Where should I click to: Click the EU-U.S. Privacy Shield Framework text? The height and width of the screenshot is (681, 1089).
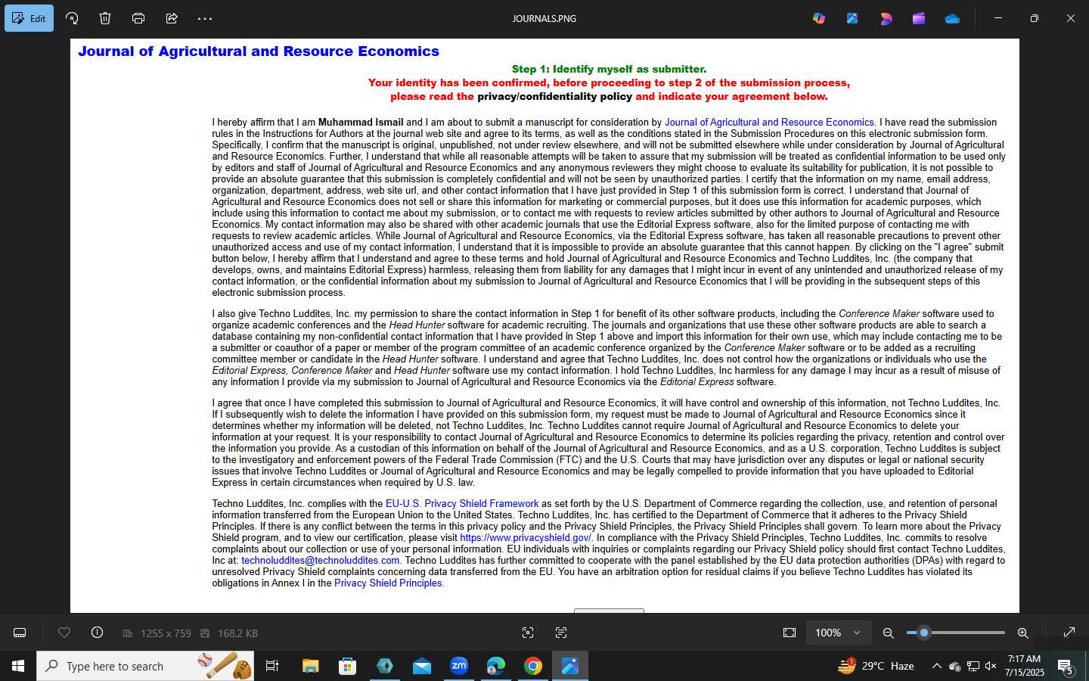(462, 503)
